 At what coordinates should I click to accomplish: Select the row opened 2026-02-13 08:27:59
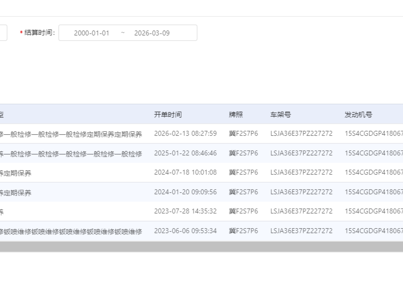pos(185,134)
